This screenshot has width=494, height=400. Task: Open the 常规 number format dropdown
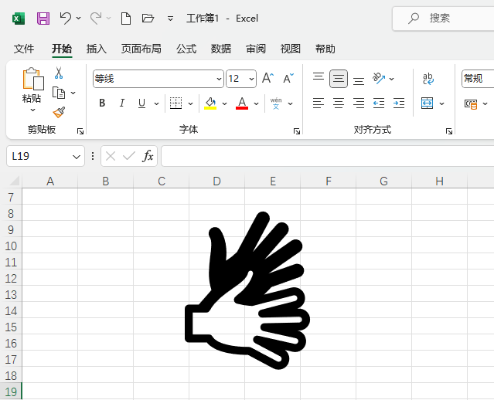(478, 79)
